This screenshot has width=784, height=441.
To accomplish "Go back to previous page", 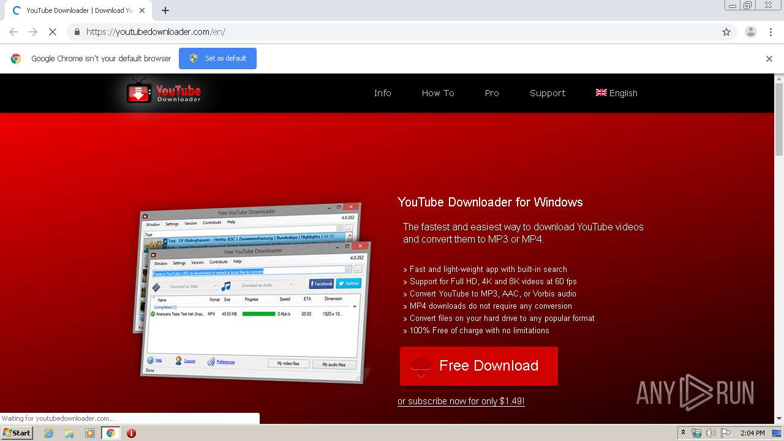I will click(13, 32).
